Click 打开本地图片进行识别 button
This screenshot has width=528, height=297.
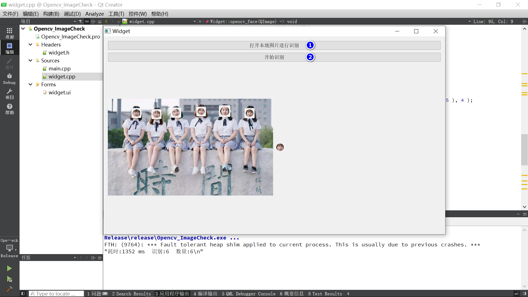point(274,45)
